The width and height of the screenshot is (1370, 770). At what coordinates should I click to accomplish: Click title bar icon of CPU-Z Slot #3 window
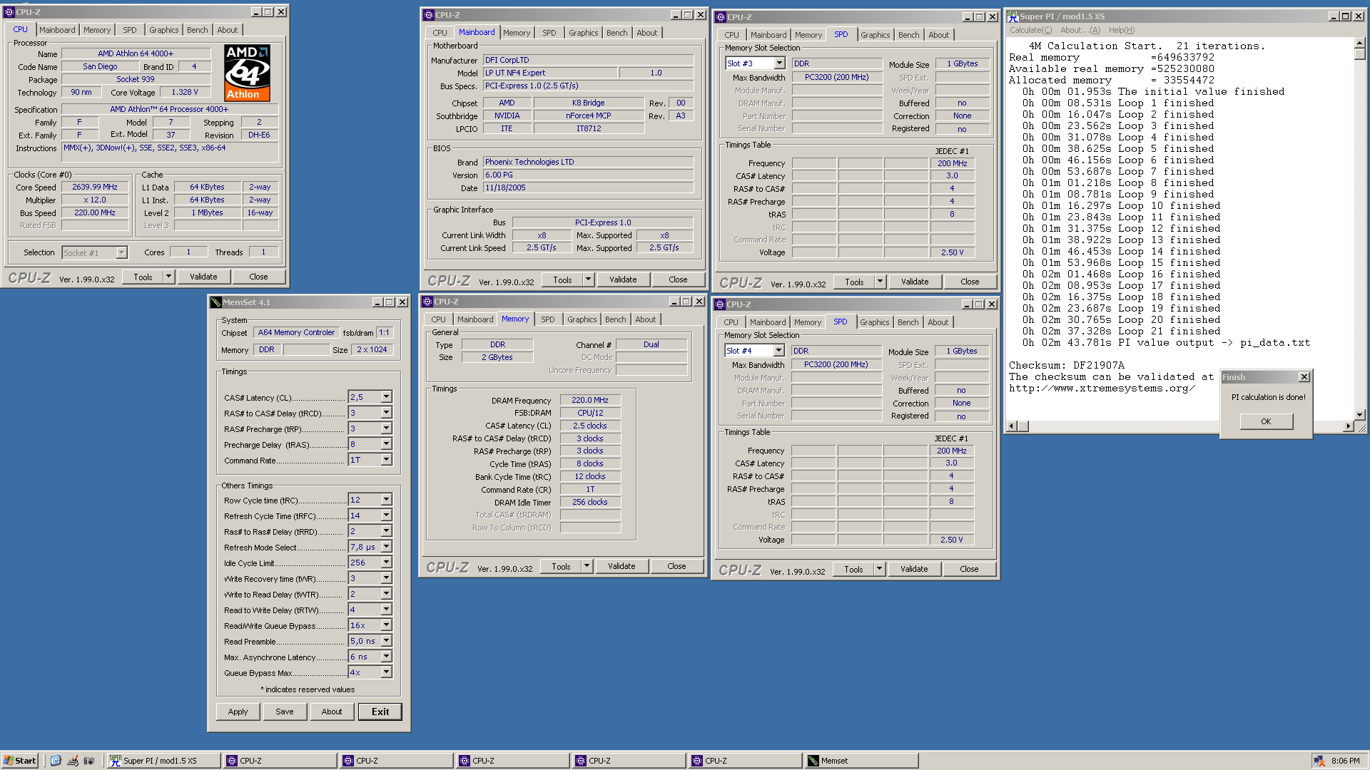[720, 17]
